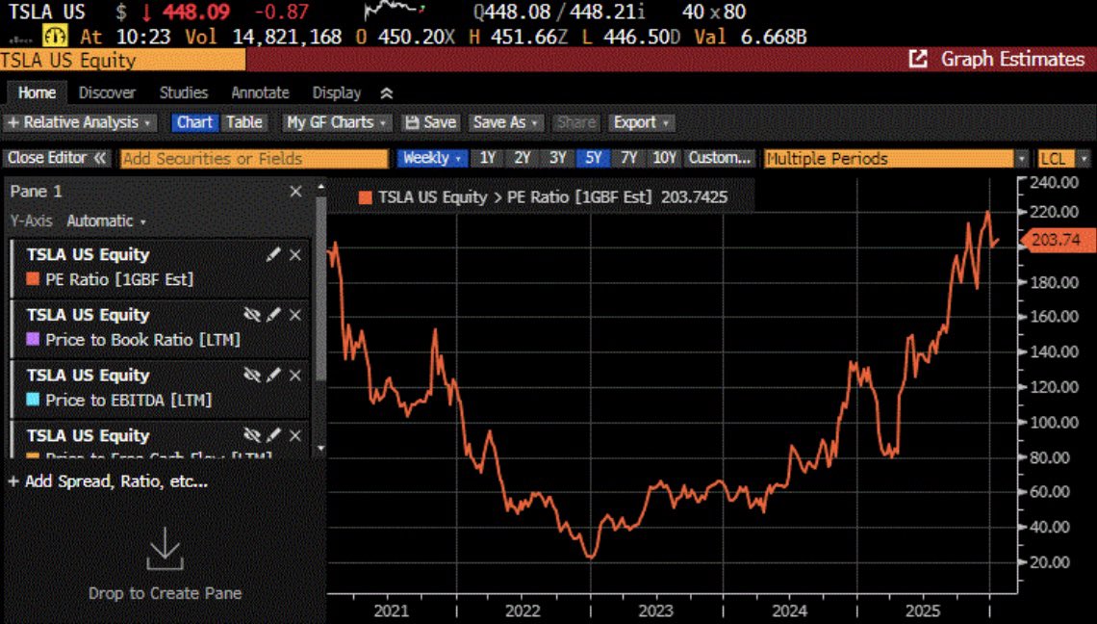Open the Multiple Periods dropdown arrow

pos(1022,159)
